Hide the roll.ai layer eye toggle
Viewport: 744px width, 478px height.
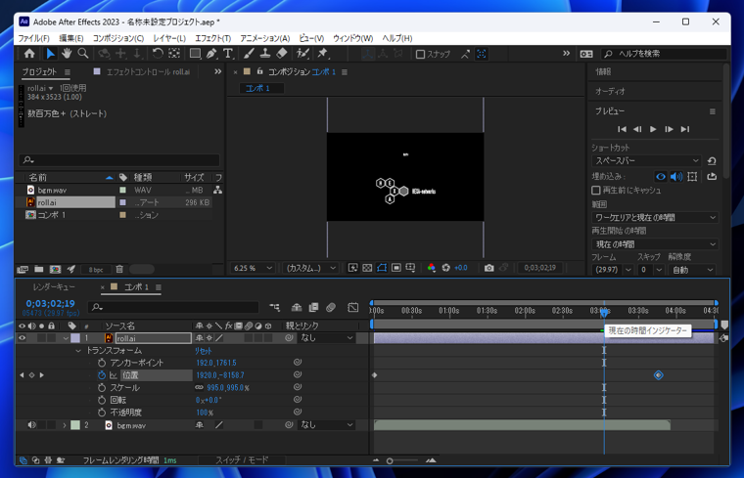[22, 338]
